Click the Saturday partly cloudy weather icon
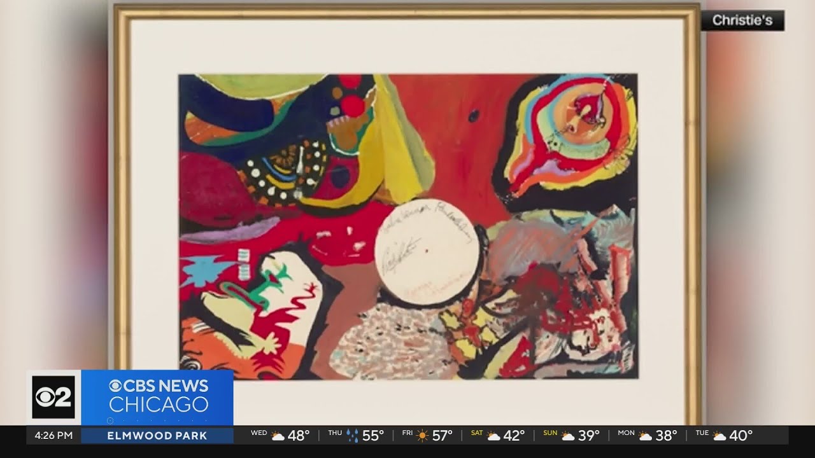815x458 pixels. coord(494,436)
